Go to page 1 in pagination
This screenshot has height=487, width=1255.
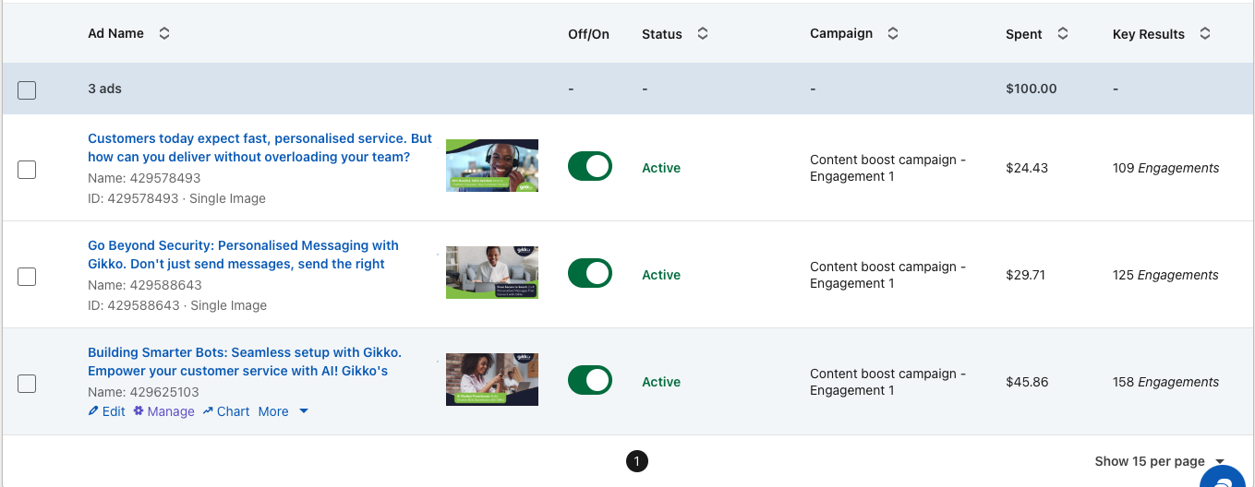point(636,461)
